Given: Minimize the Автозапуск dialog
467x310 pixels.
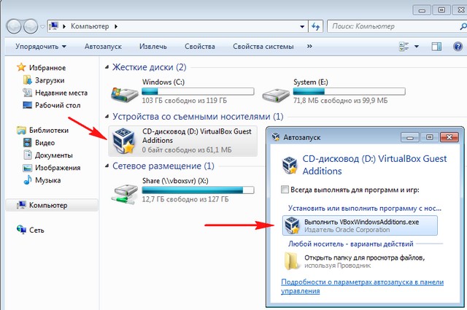Looking at the screenshot, I should [x=410, y=137].
